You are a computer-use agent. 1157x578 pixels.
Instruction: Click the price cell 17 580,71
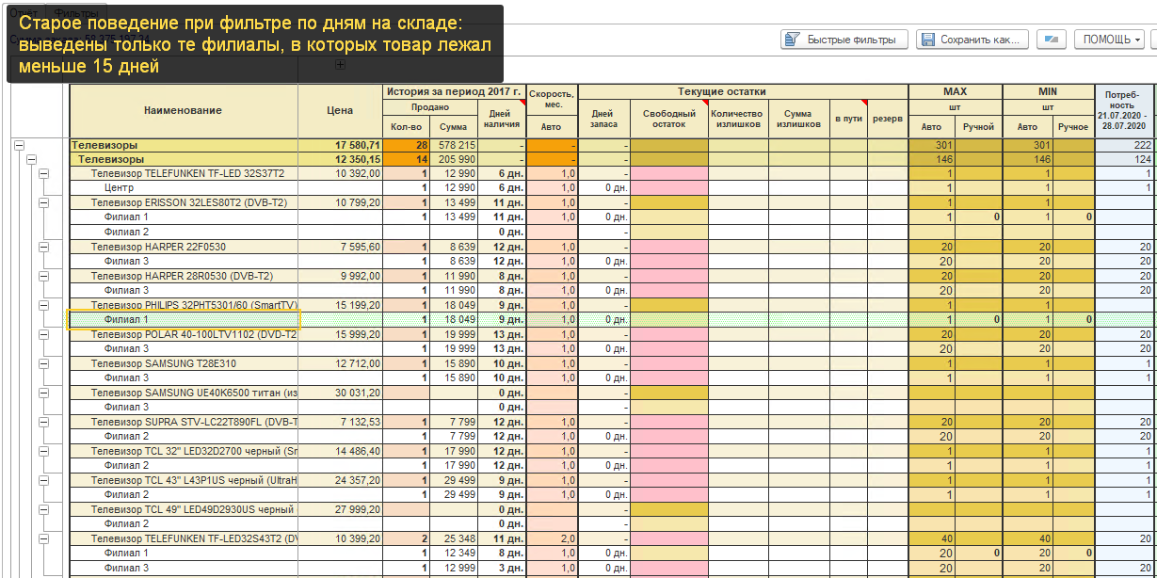pyautogui.click(x=341, y=146)
